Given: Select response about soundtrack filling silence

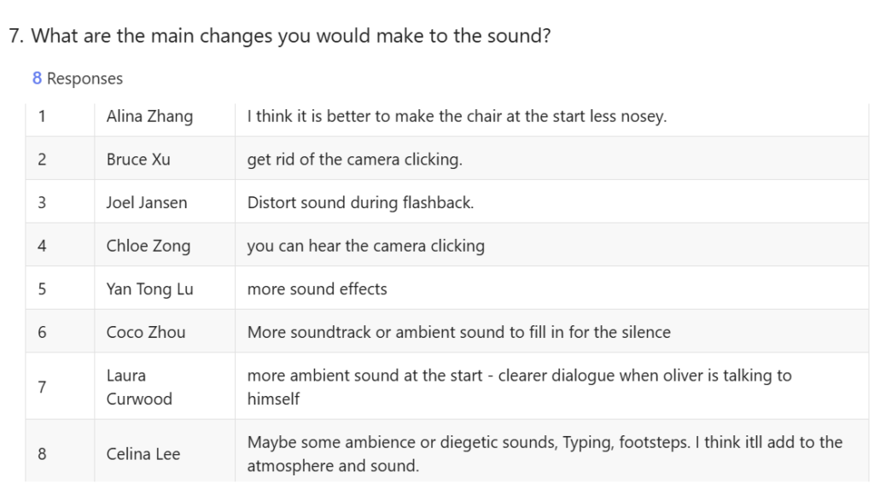Looking at the screenshot, I should coord(458,332).
